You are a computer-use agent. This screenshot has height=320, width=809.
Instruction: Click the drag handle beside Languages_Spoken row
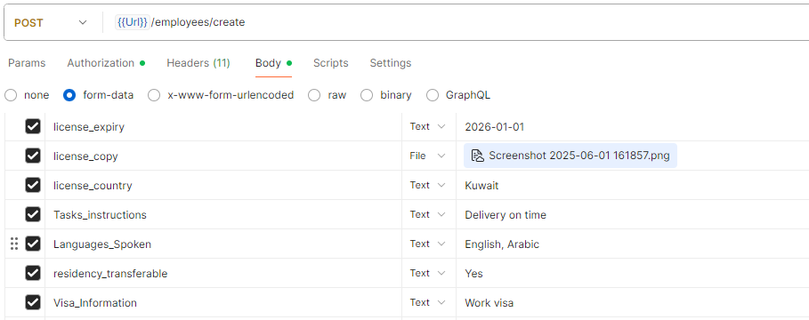(x=14, y=244)
